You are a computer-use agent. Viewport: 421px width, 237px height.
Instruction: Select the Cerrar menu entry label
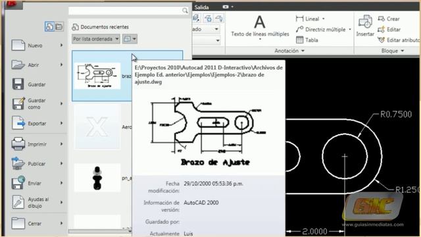pos(35,223)
